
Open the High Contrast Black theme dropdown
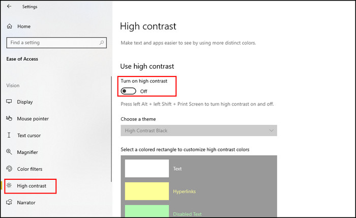[199, 130]
